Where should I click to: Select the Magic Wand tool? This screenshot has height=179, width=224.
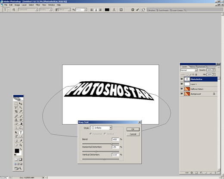[x=21, y=108]
